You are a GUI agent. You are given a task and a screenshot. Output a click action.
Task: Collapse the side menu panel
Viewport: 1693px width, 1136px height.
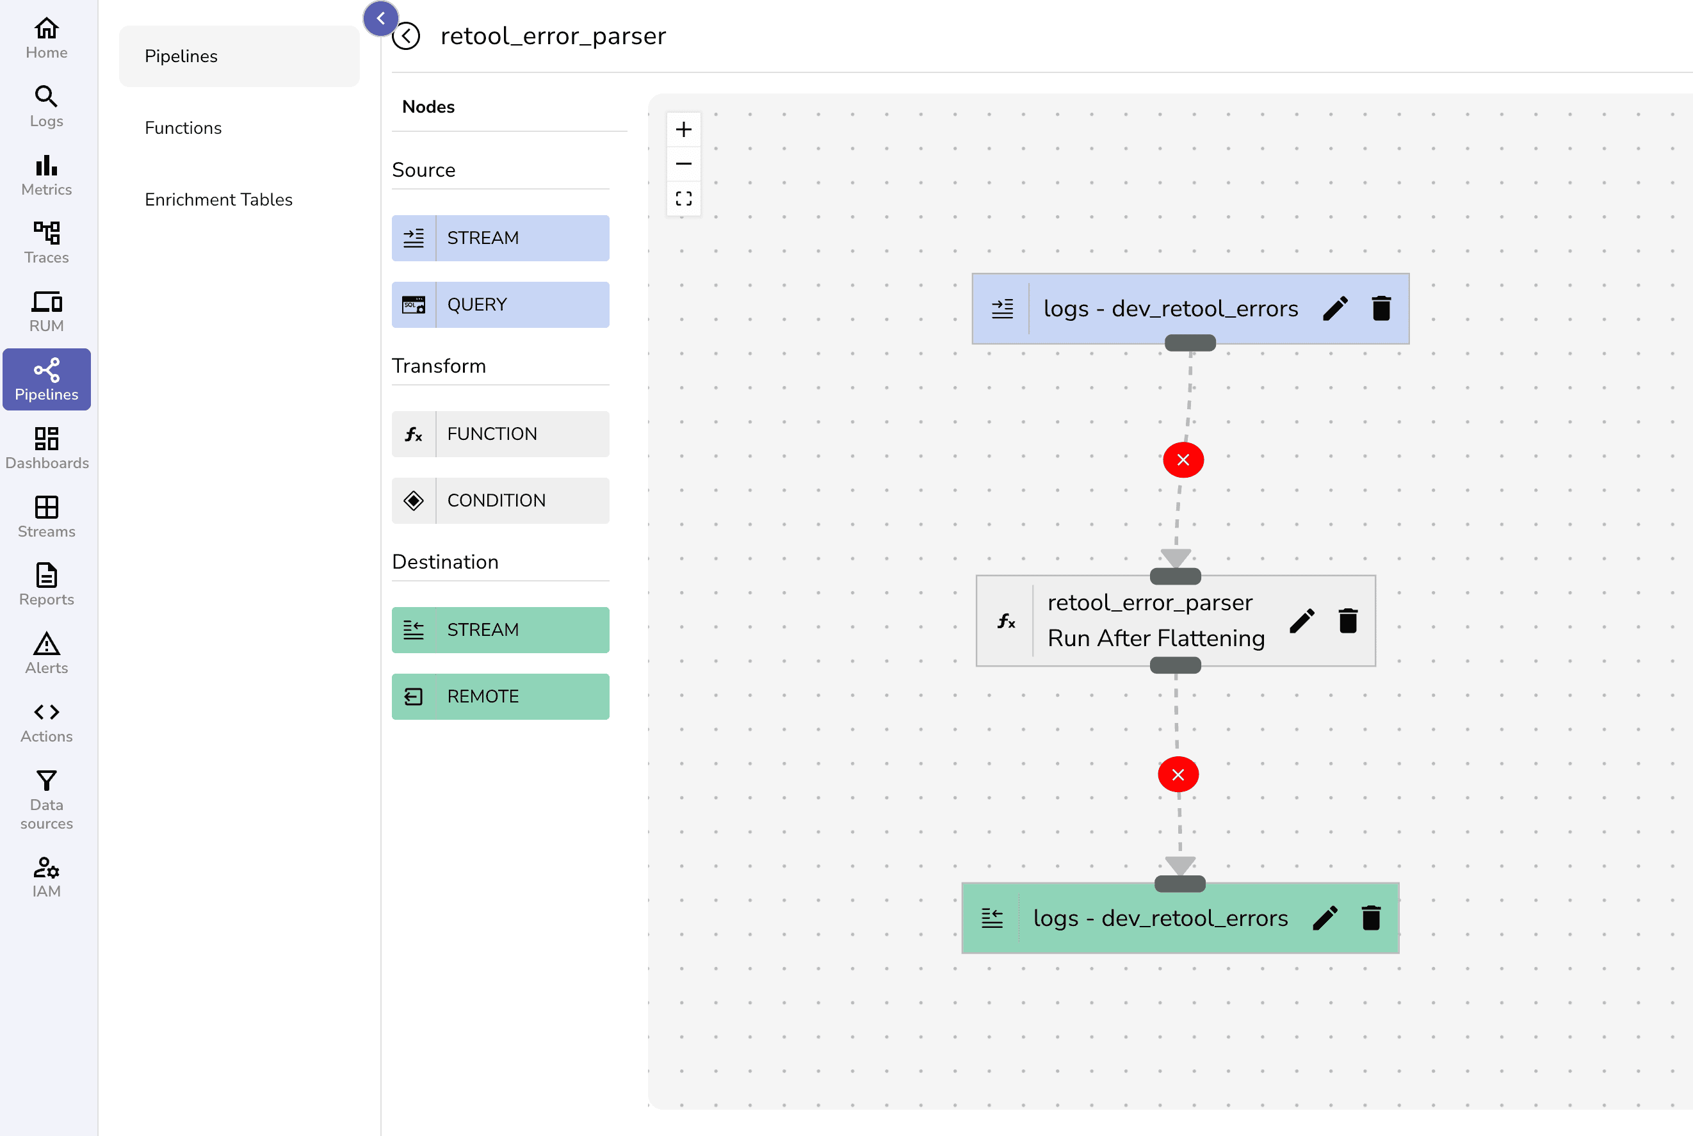click(380, 19)
